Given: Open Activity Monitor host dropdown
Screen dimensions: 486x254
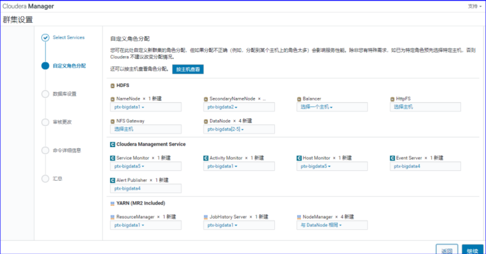Looking at the screenshot, I should 239,166.
